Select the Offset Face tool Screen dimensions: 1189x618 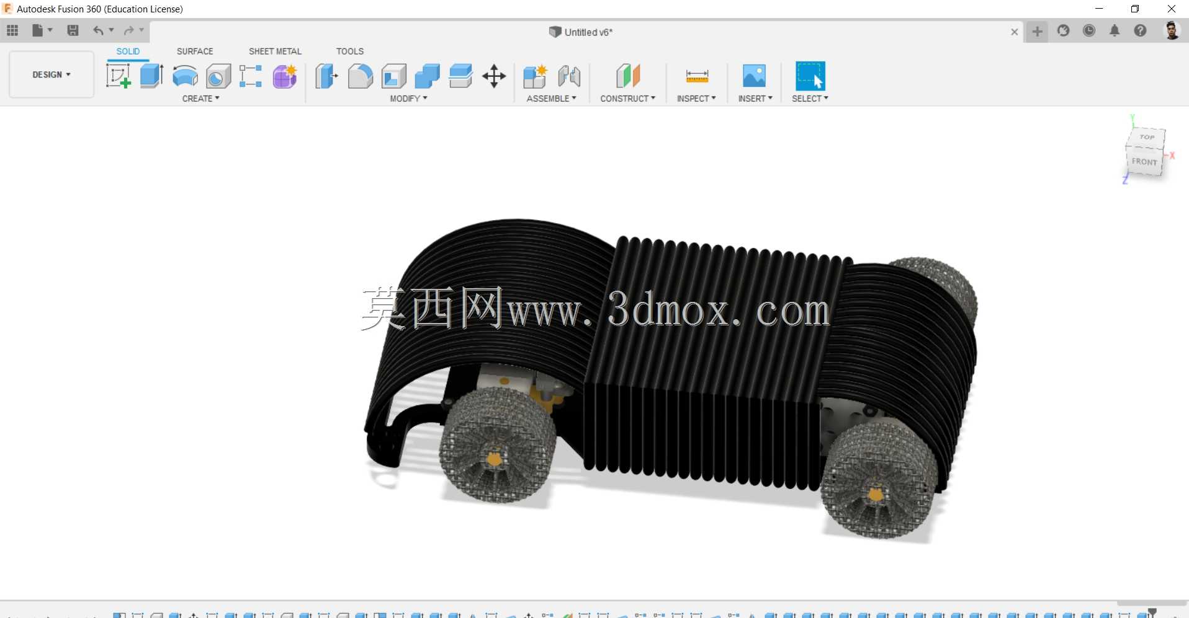point(460,76)
